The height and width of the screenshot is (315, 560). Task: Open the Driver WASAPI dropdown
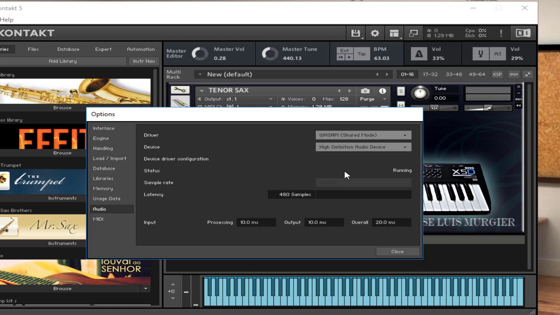(x=364, y=135)
